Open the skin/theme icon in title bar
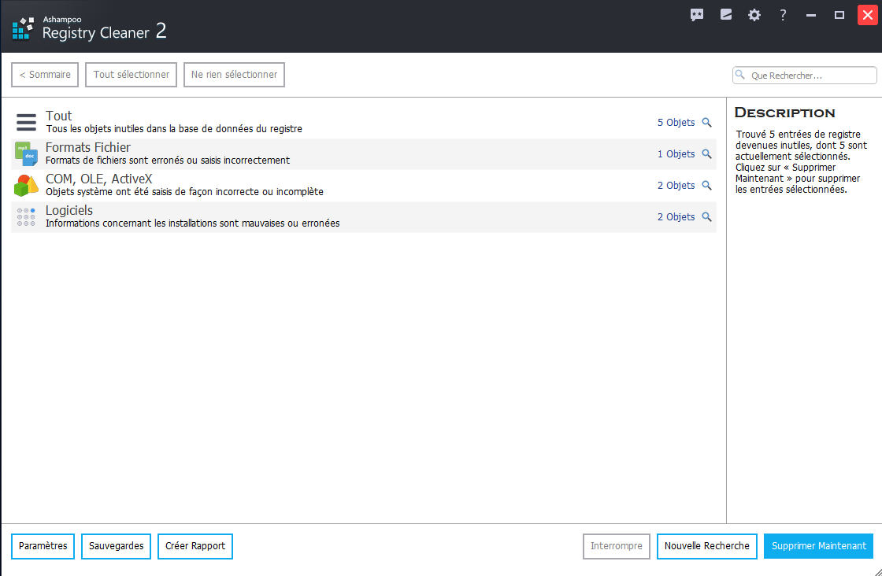 pos(726,15)
